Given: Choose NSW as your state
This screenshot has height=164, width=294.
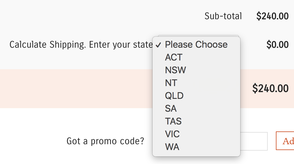Looking at the screenshot, I should (x=175, y=70).
